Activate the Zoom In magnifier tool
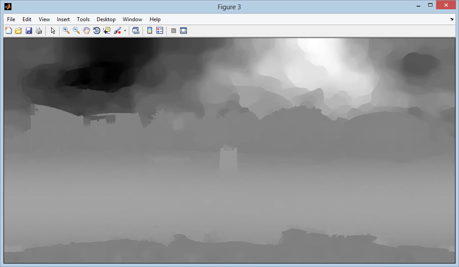 [66, 30]
